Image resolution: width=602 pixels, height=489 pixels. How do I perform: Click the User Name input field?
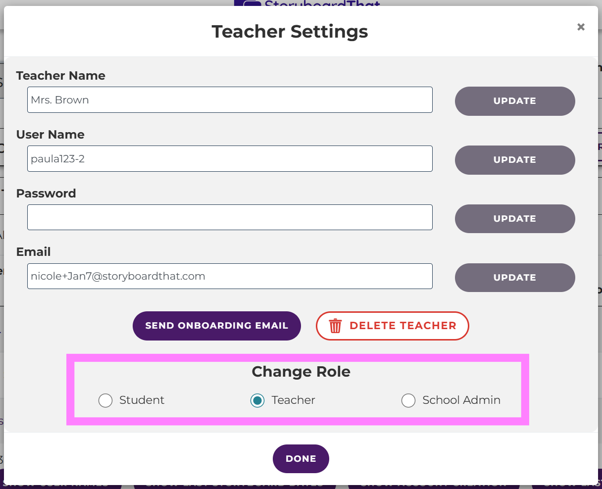(230, 159)
